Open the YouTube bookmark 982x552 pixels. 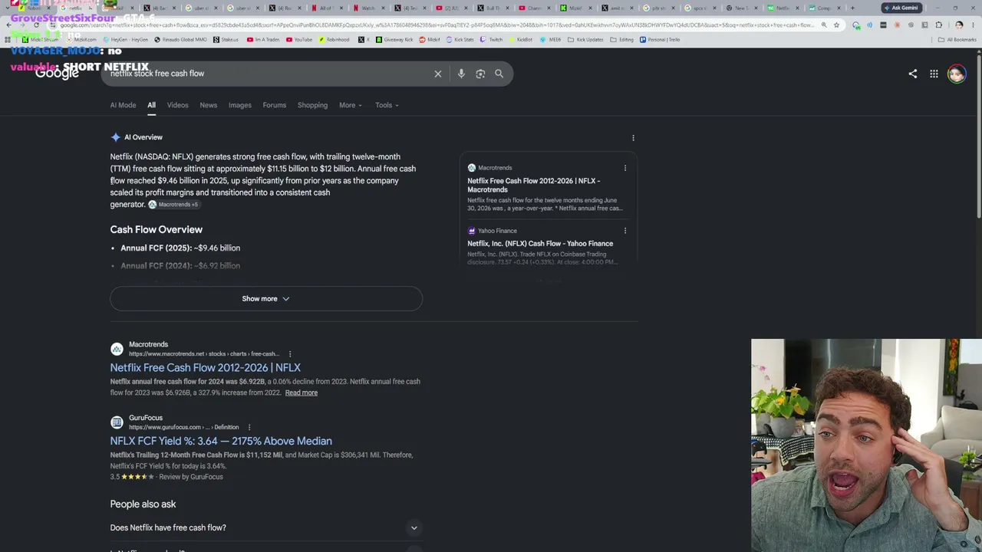[x=299, y=40]
